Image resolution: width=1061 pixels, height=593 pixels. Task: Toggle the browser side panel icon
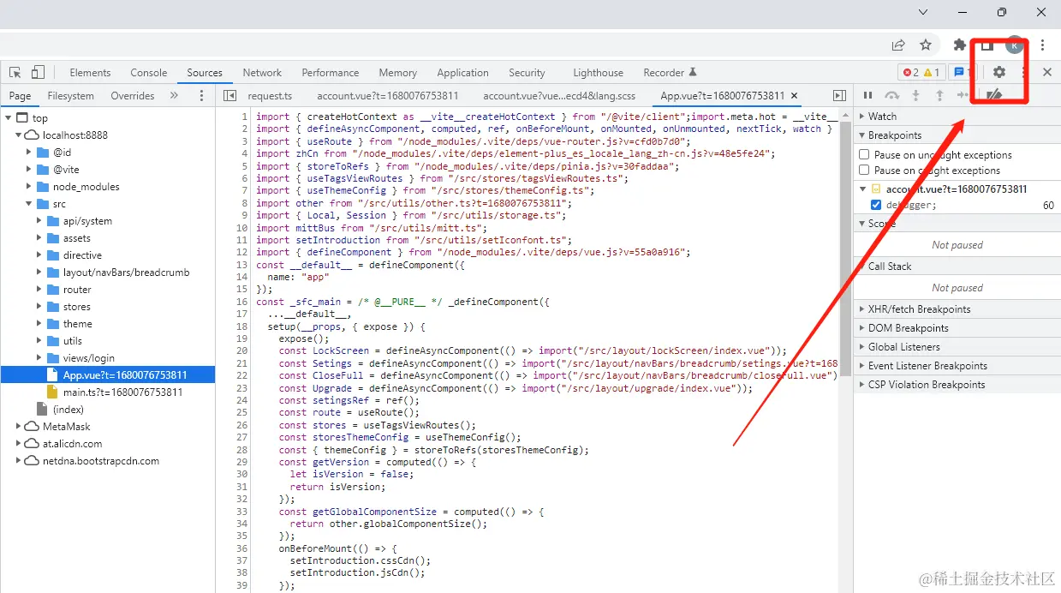coord(987,45)
